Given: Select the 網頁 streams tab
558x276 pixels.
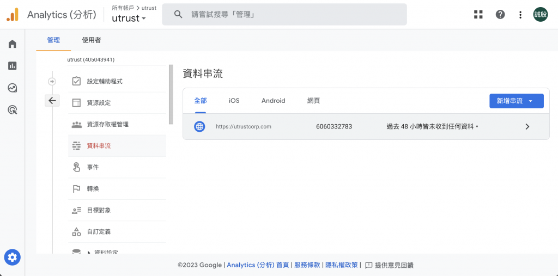Looking at the screenshot, I should click(x=313, y=101).
